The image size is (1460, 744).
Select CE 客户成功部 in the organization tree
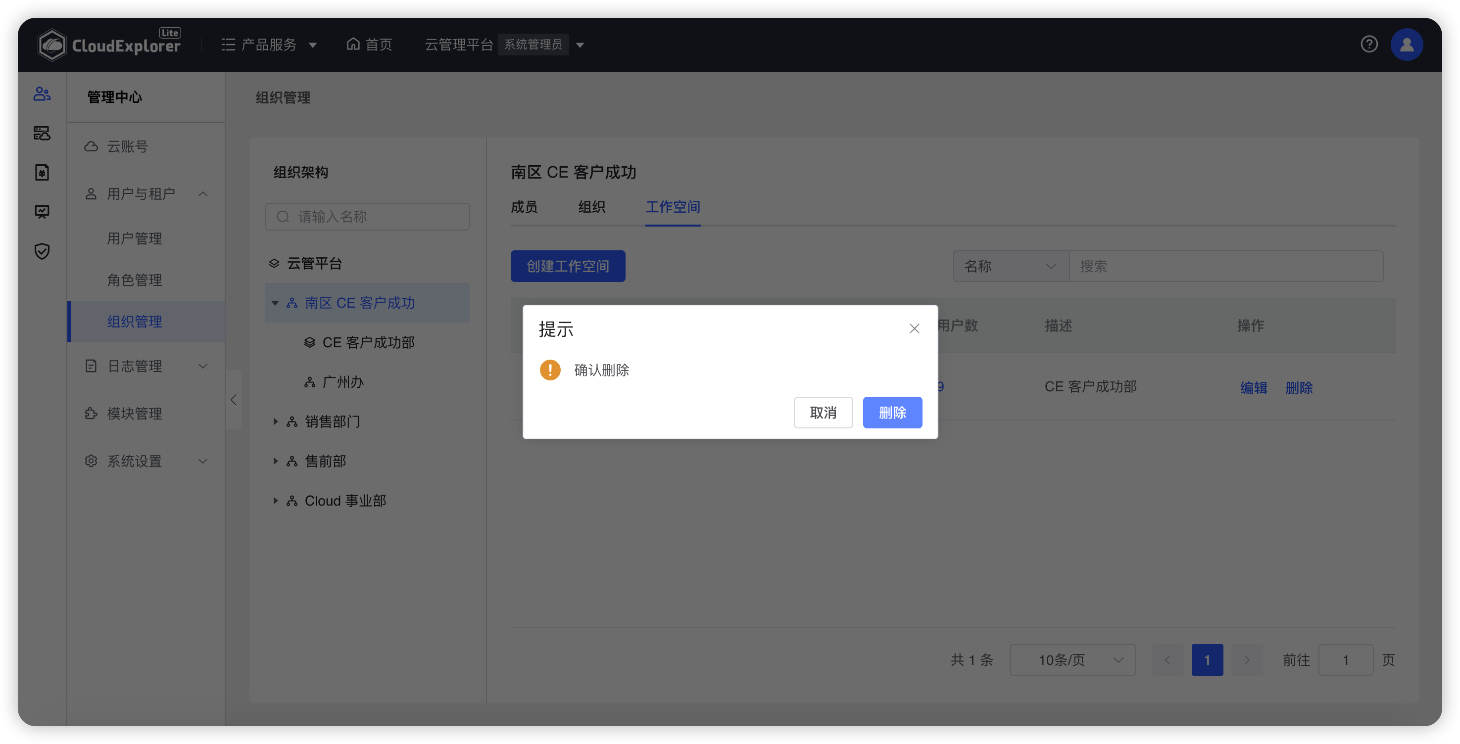(x=367, y=342)
